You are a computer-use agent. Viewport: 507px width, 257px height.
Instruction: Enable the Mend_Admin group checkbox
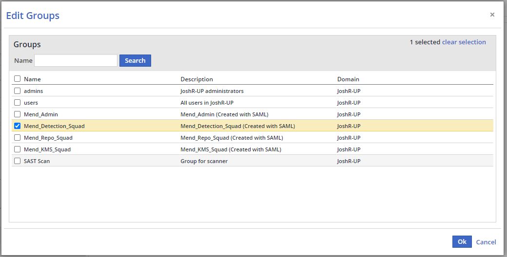click(x=18, y=114)
